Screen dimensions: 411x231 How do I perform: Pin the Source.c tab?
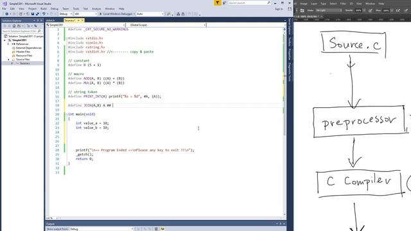pyautogui.click(x=78, y=21)
